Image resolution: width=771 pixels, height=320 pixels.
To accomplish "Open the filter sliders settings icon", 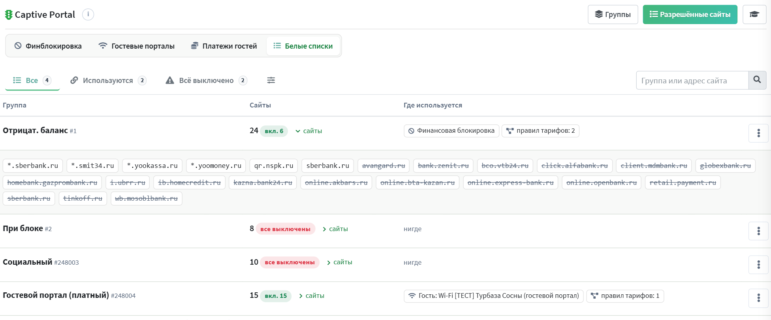I will tap(271, 80).
